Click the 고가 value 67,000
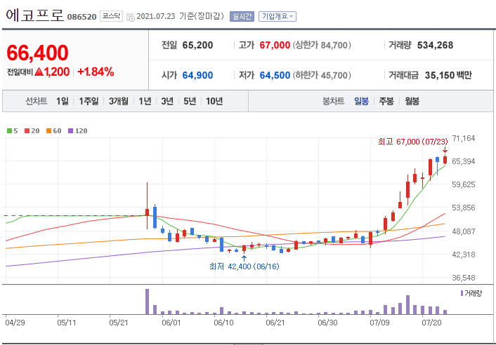Viewport: 496px width, 345px height. pos(275,45)
